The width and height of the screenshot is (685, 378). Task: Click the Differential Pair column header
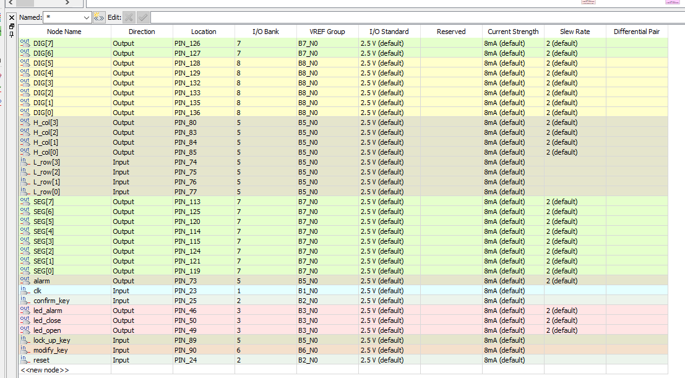click(x=637, y=32)
